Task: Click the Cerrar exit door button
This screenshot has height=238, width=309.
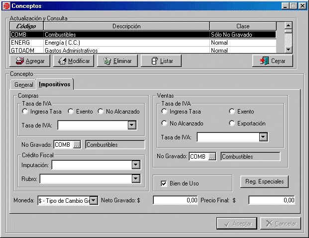Action: [273, 61]
